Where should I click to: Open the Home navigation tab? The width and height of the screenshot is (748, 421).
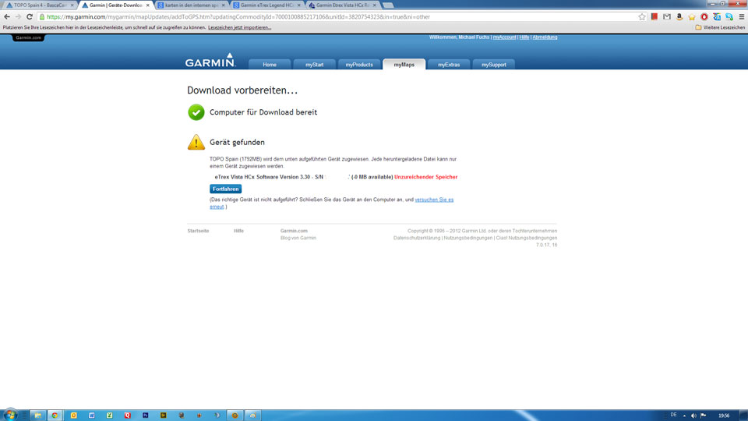pos(270,65)
